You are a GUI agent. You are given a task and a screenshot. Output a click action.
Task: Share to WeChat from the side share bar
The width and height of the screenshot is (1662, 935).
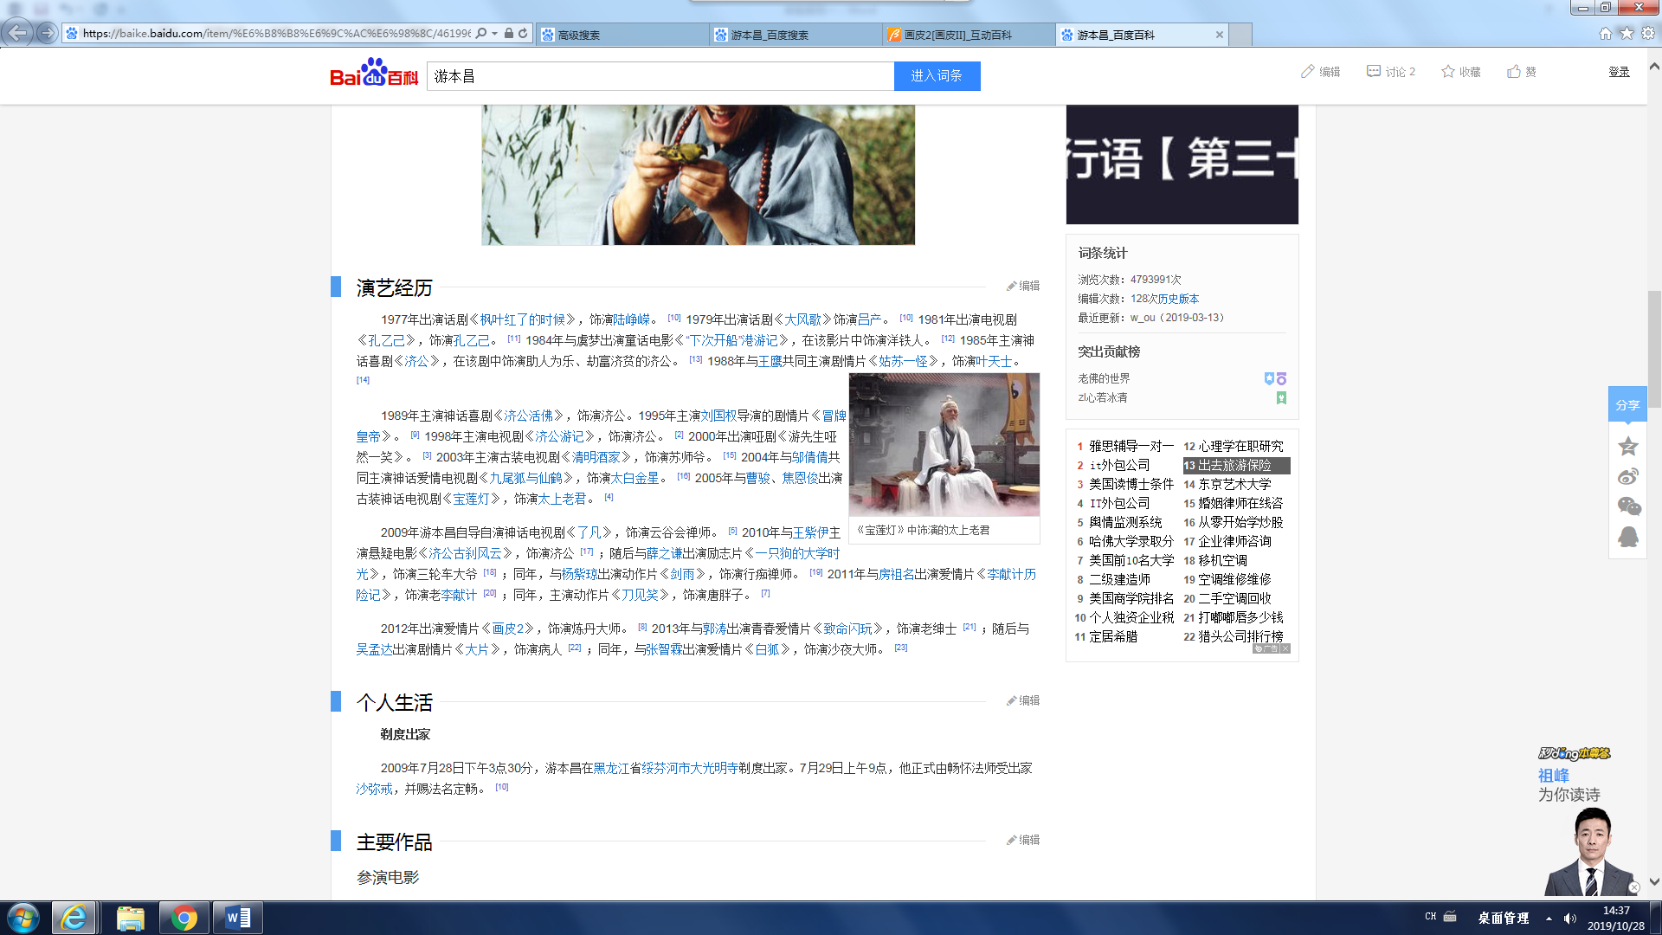pos(1627,506)
